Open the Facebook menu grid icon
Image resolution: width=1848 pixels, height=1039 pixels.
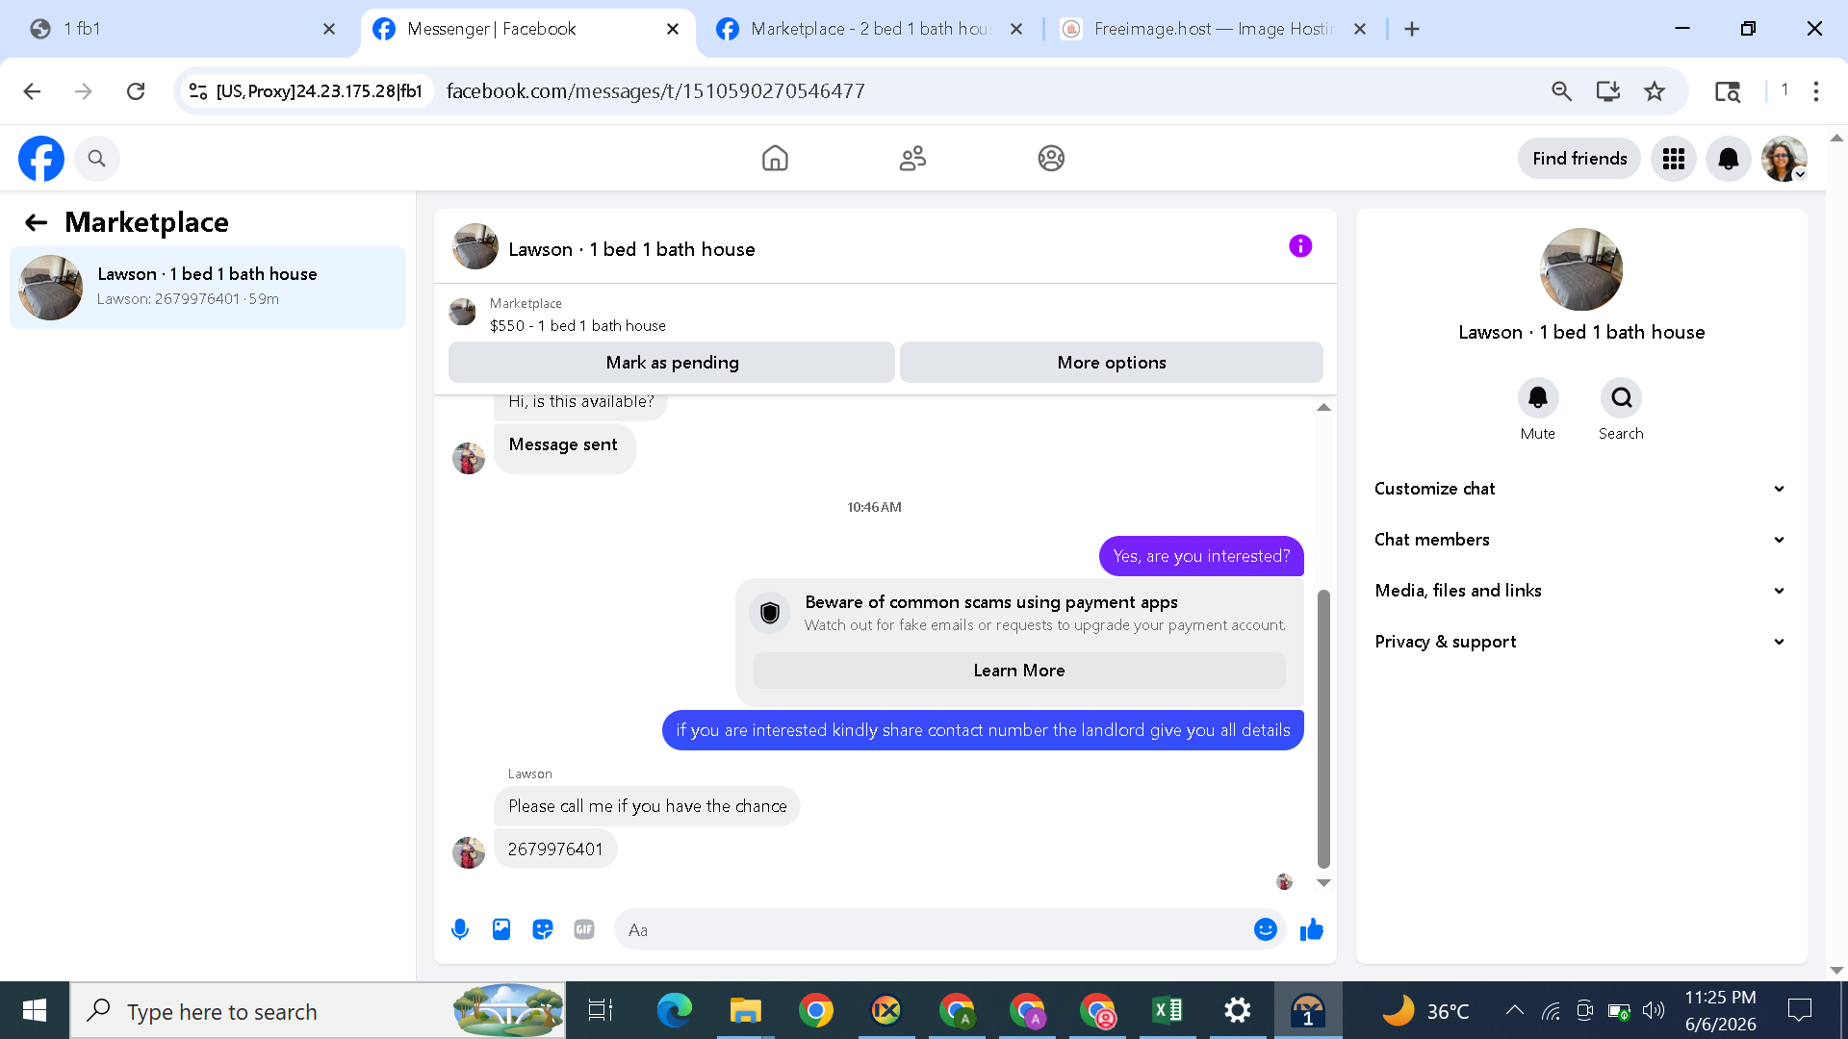click(1674, 159)
